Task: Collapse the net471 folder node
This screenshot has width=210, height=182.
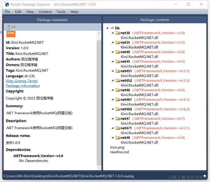Action: [113, 128]
